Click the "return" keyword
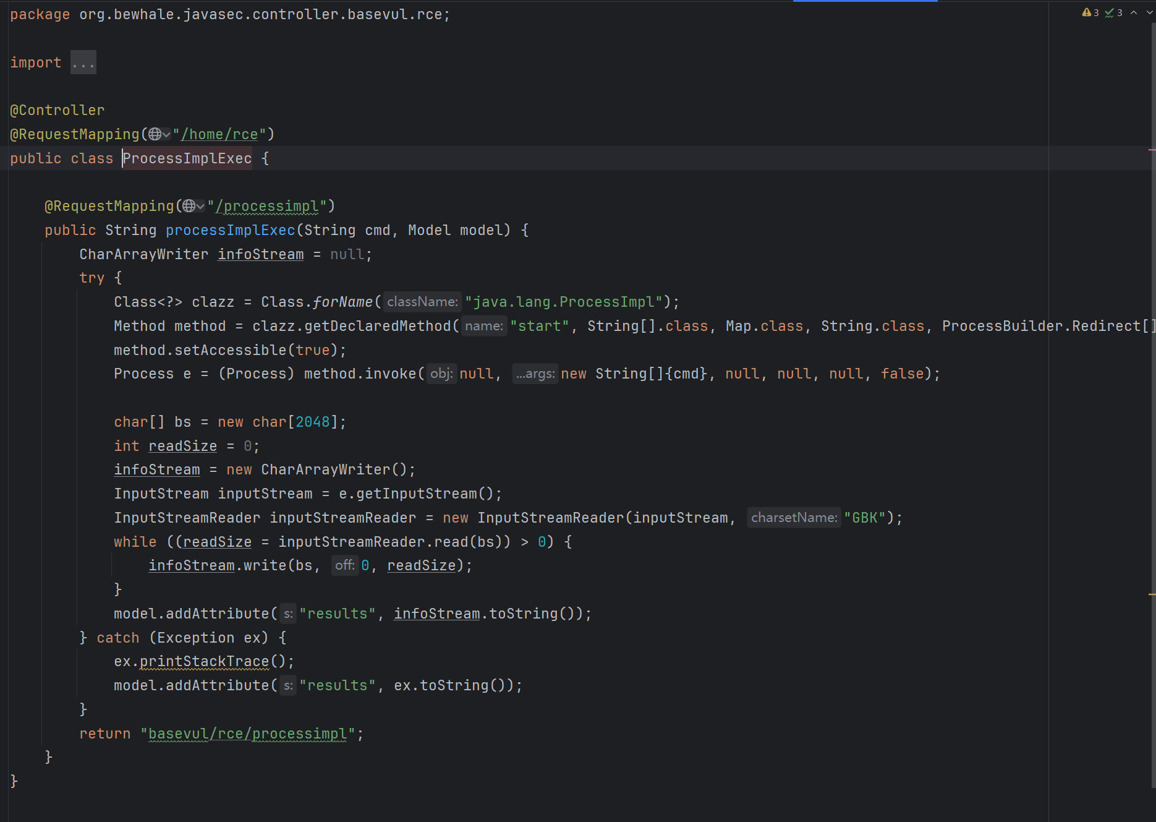The width and height of the screenshot is (1156, 822). [105, 734]
